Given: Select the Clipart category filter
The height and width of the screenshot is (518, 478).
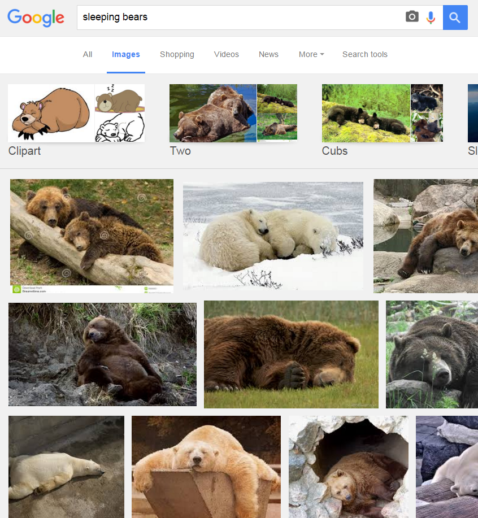Looking at the screenshot, I should click(x=76, y=113).
